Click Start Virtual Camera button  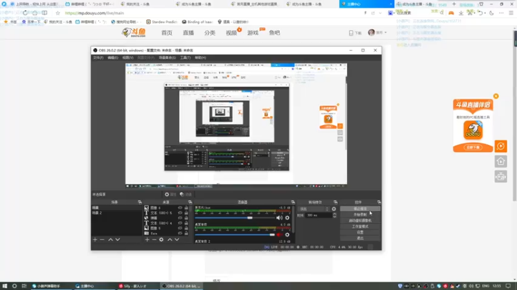coord(360,220)
